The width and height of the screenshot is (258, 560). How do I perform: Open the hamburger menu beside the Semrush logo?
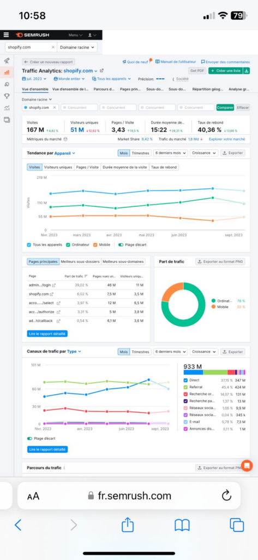(x=6, y=35)
